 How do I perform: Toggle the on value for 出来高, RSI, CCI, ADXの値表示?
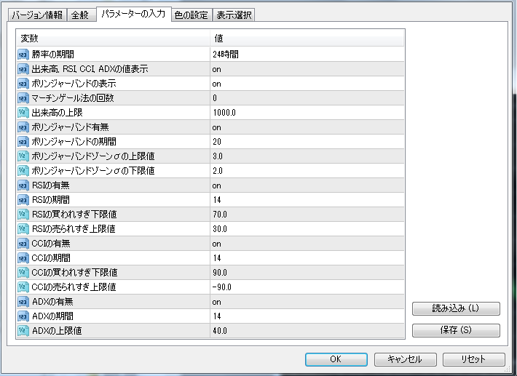click(307, 69)
